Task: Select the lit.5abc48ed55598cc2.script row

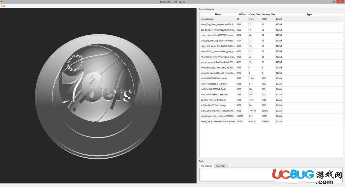Action: tap(271, 105)
